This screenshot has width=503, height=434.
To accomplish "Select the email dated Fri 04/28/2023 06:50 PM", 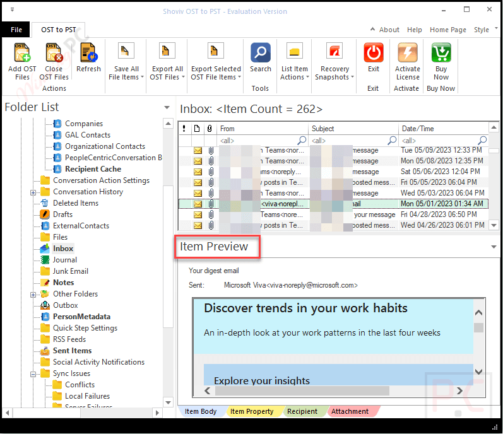I will click(x=333, y=214).
